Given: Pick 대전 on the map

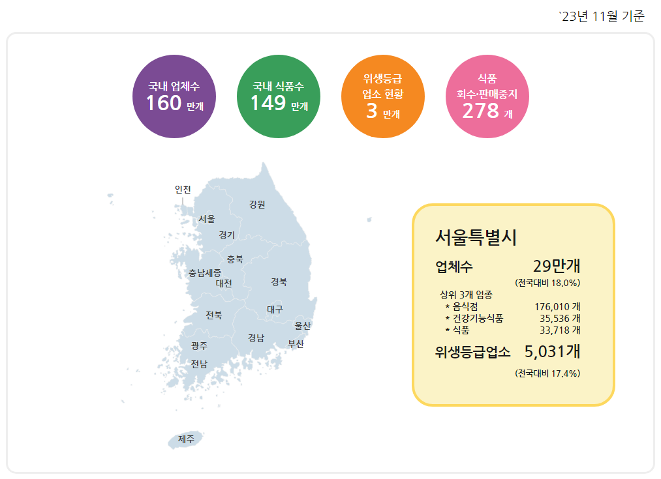Looking at the screenshot, I should click(224, 283).
